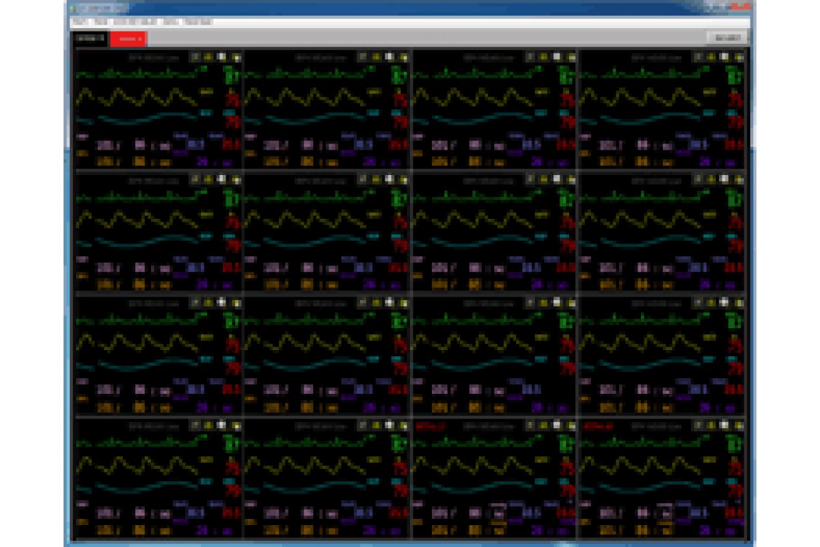820x547 pixels.
Task: Click gray bed label in row 2 column 4 monitor header
Action: [656, 181]
